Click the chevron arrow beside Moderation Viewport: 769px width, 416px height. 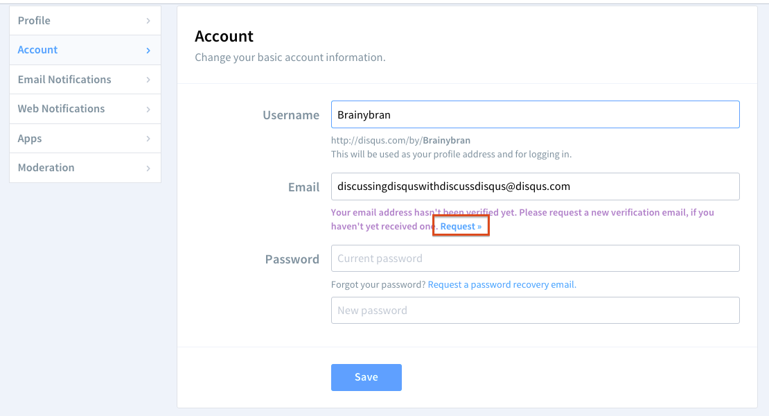click(148, 168)
